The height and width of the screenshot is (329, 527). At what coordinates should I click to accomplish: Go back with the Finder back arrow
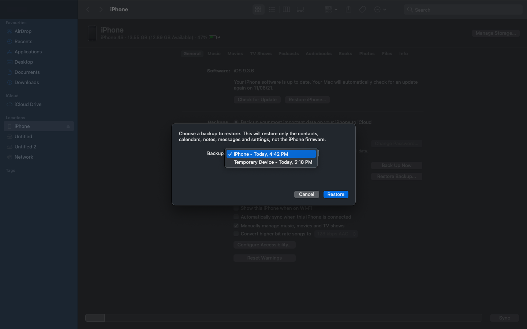click(88, 10)
